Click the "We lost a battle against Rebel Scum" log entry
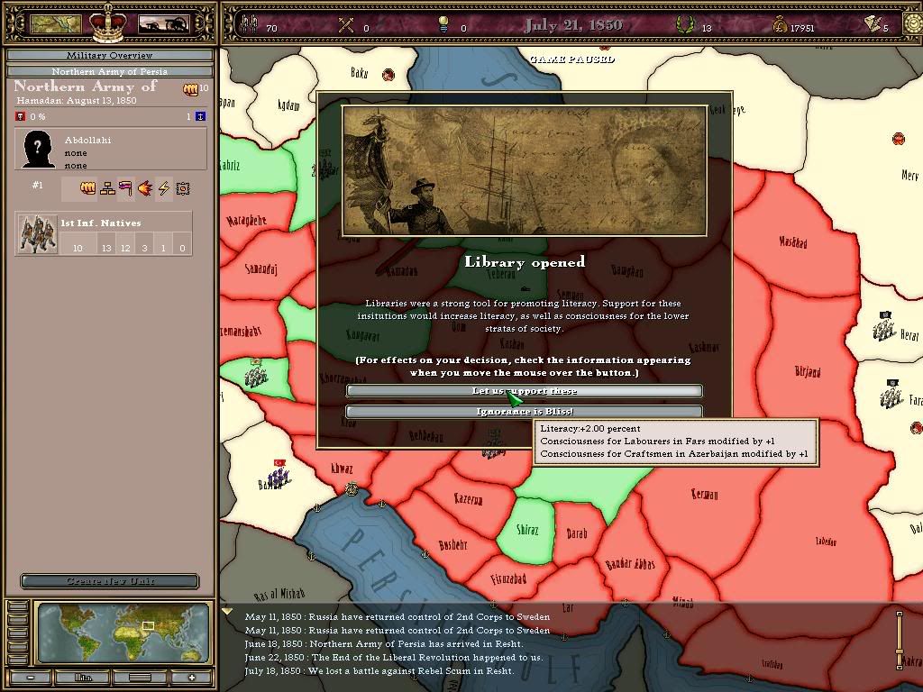This screenshot has width=923, height=692. coord(379,670)
